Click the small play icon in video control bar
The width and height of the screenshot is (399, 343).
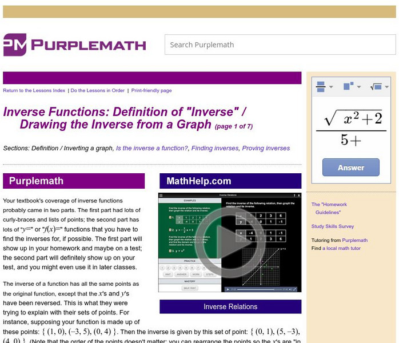coord(228,289)
